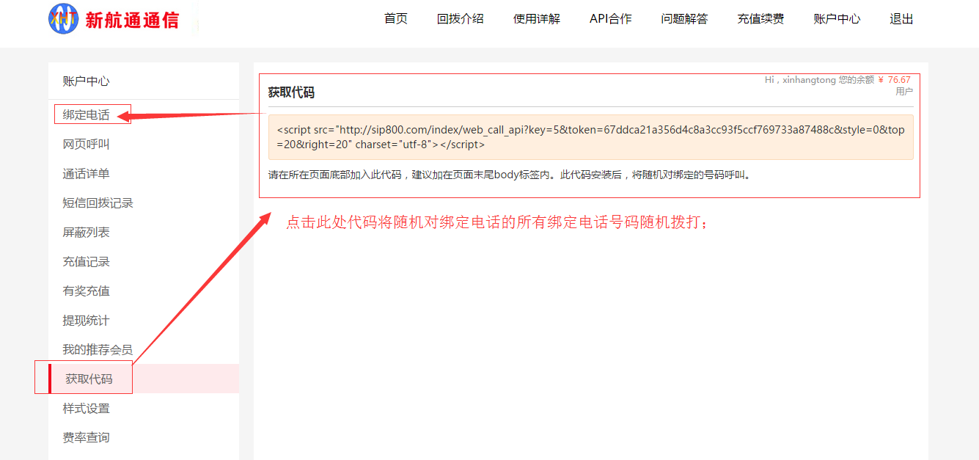Open 账户中心 in the top navigation

[x=837, y=19]
